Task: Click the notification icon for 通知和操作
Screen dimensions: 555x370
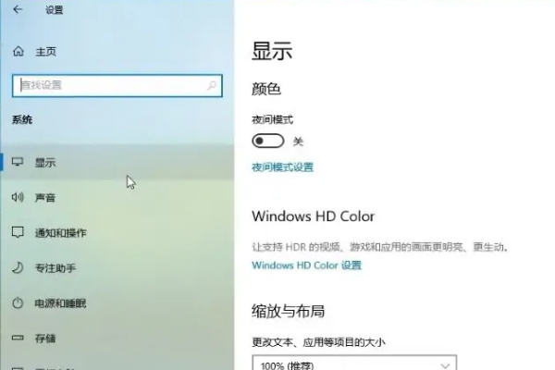Action: 18,232
